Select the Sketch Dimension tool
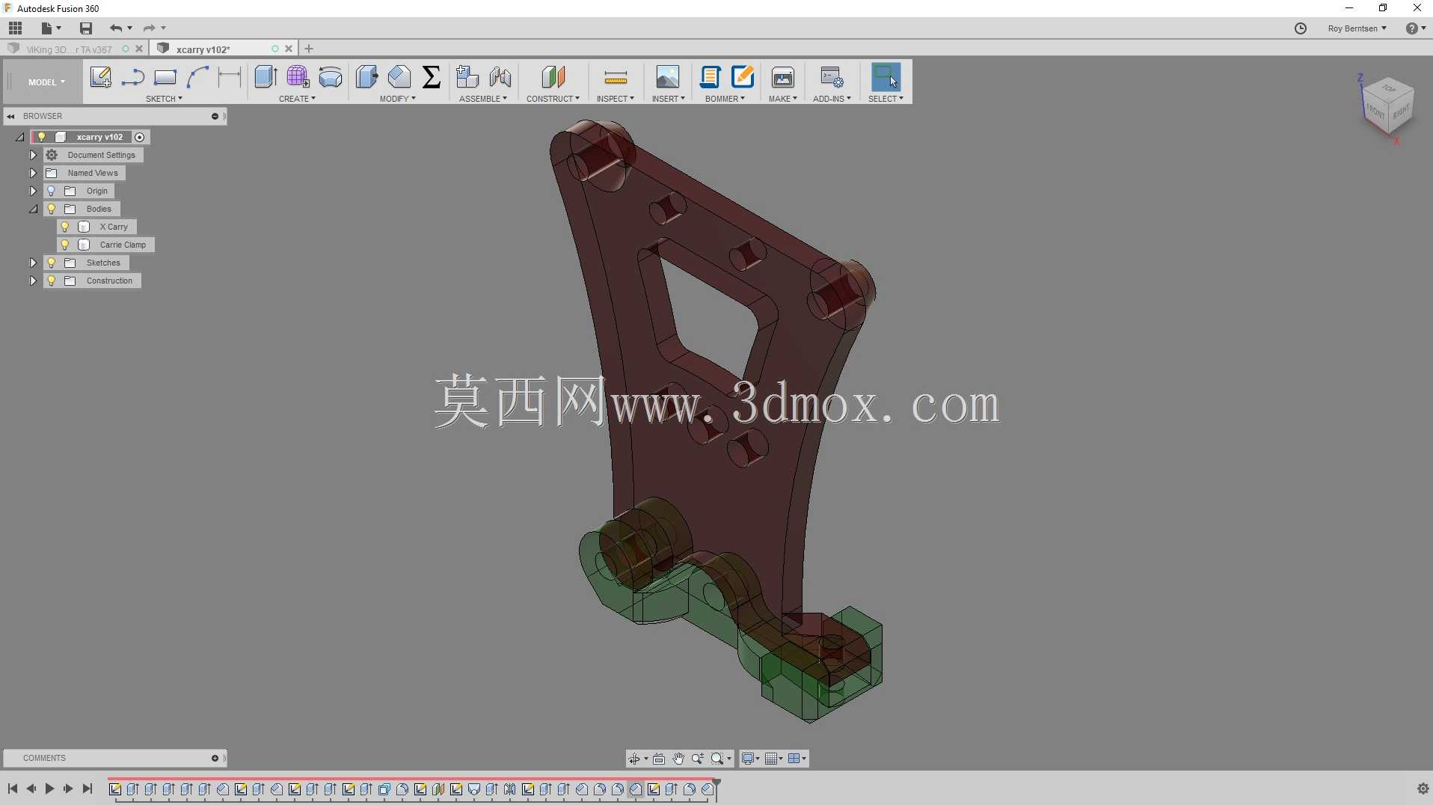The width and height of the screenshot is (1433, 805). point(230,77)
